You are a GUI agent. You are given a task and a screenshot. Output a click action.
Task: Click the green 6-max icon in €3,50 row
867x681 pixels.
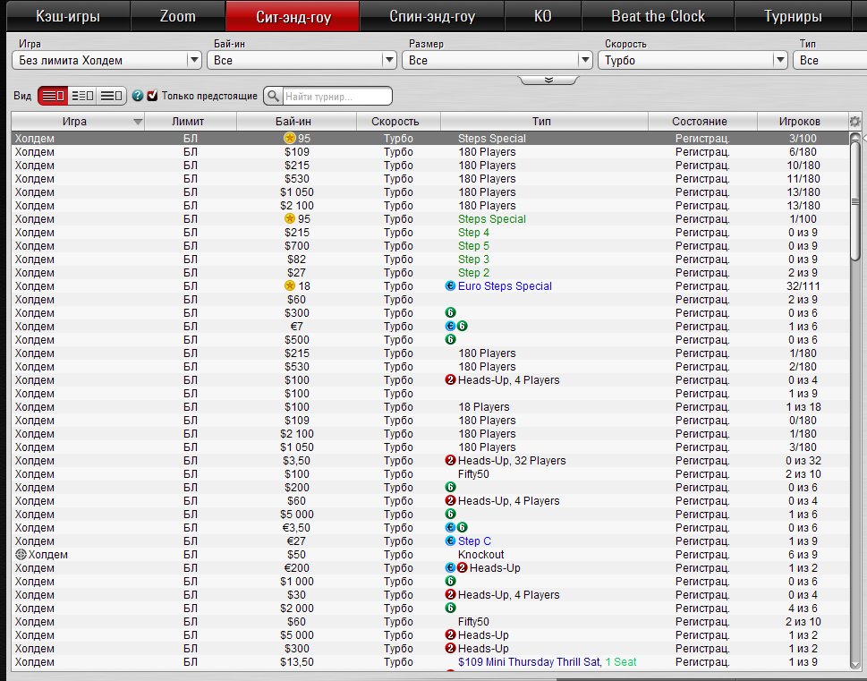point(463,528)
